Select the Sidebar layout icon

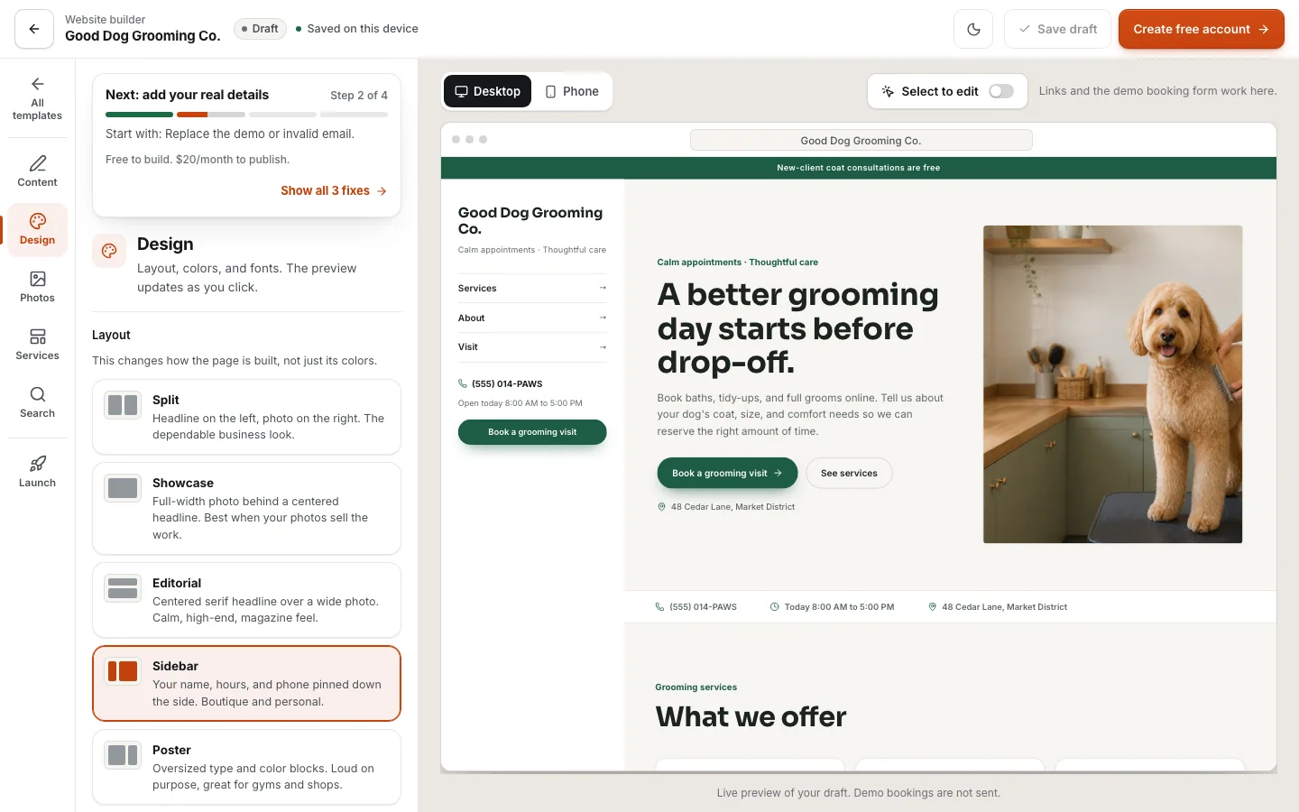(x=123, y=671)
